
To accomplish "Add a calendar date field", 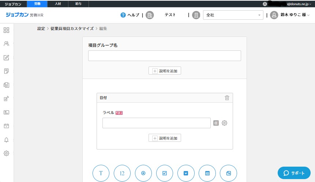I will (x=207, y=173).
